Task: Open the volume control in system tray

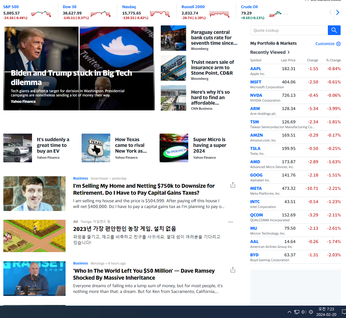Action: coord(304,312)
